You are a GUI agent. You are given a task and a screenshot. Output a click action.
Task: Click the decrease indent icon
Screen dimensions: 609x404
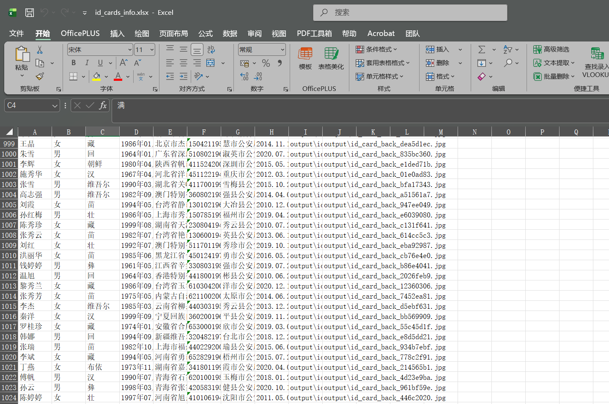pyautogui.click(x=170, y=77)
